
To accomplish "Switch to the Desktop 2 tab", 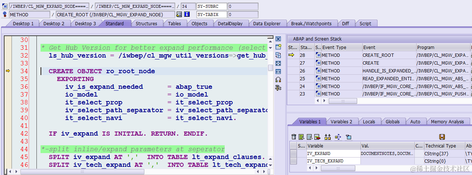I will coord(54,23).
